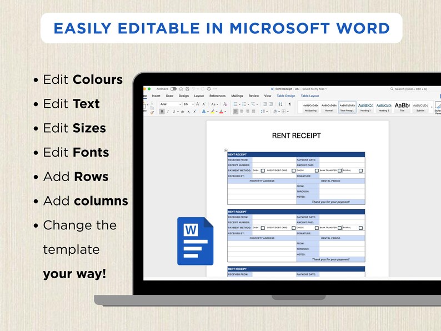Click the Format Painter brush icon
This screenshot has height=331, width=441.
pos(152,113)
